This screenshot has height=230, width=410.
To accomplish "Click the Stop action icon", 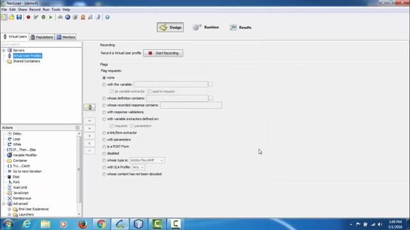I will coord(10,177).
